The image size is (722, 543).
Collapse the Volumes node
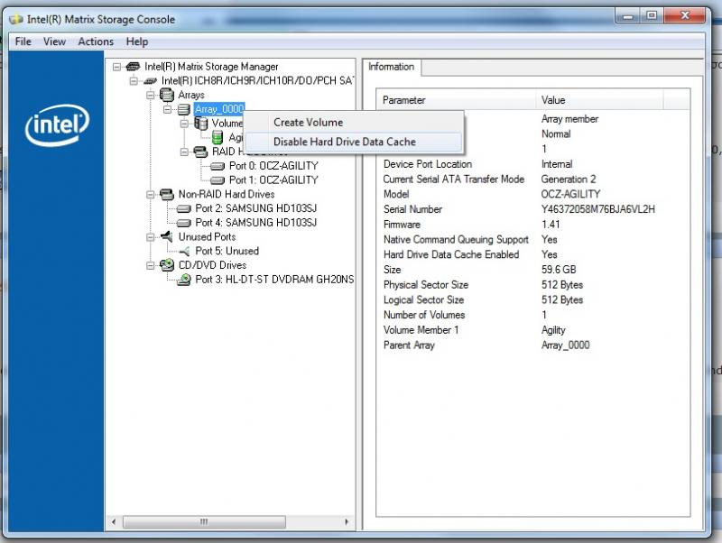[184, 124]
